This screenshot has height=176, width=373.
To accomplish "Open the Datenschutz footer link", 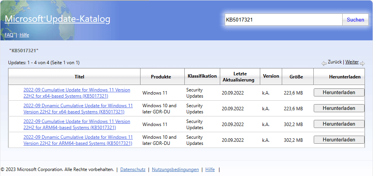I will coord(133,169).
